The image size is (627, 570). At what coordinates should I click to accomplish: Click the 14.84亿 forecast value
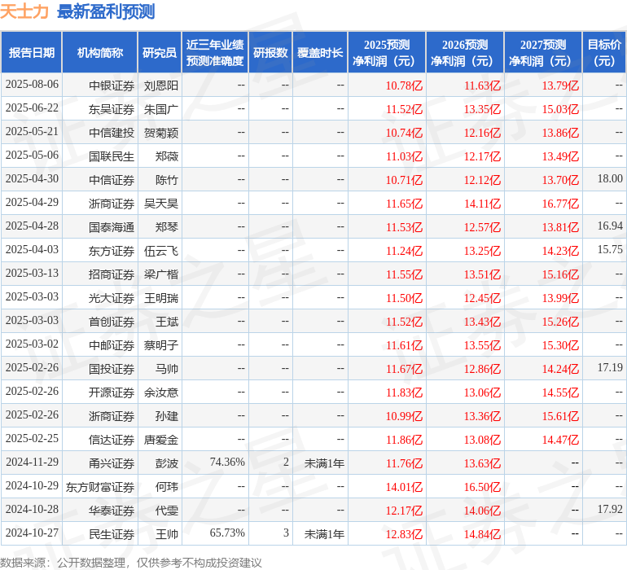482,534
